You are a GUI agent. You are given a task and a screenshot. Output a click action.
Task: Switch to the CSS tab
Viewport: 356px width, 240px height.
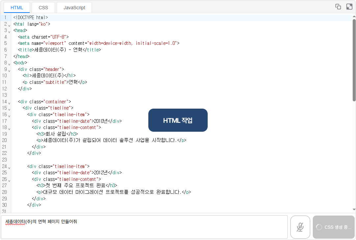[43, 8]
